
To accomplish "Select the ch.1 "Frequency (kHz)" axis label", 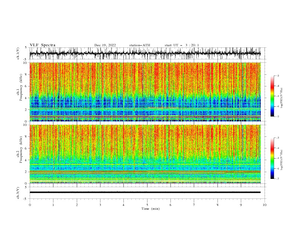I will tap(21, 87).
